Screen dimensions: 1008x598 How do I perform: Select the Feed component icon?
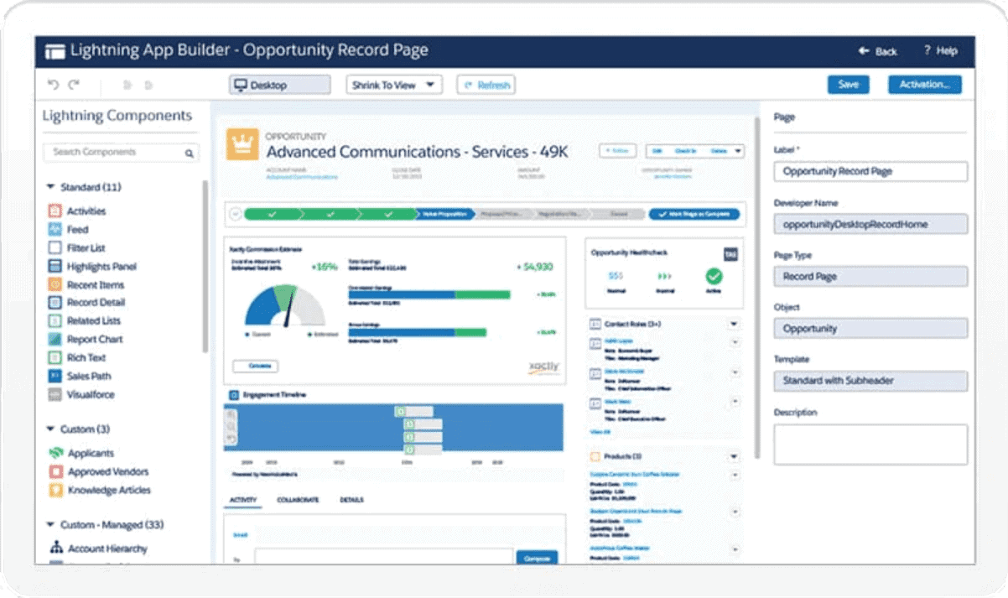click(x=55, y=229)
